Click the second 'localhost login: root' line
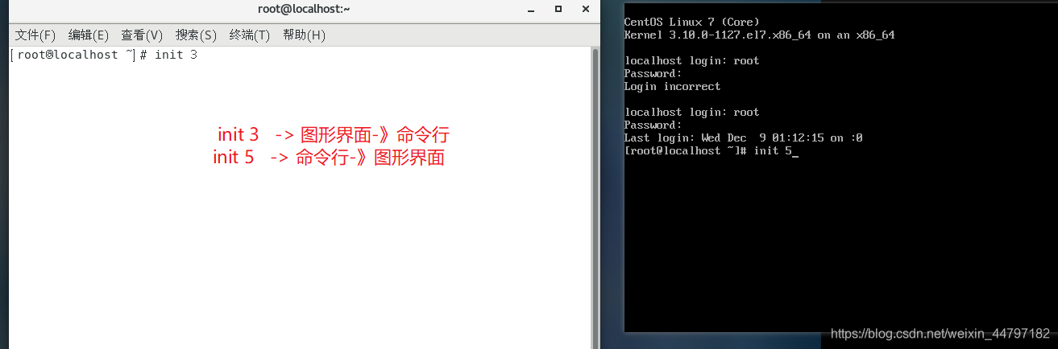Screen dimensions: 1058x349 (691, 112)
